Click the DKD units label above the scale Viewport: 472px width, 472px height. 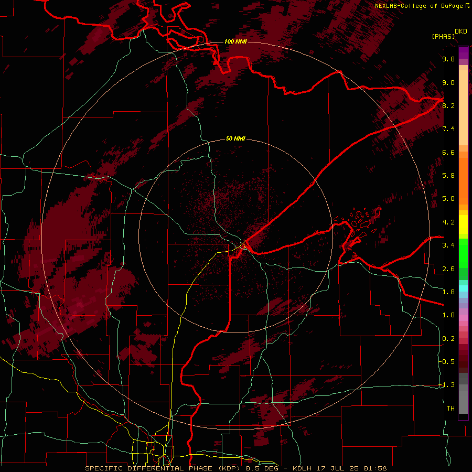(461, 31)
